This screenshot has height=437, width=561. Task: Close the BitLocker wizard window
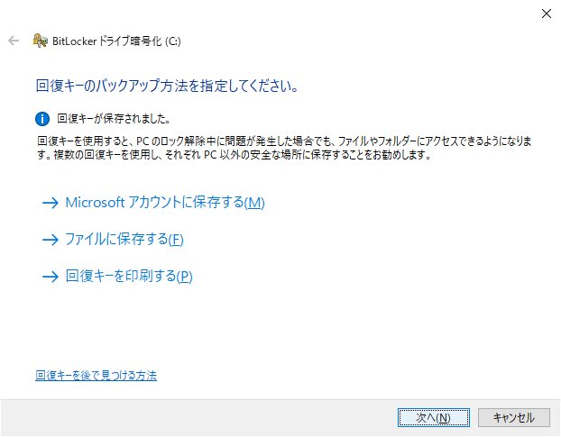(x=546, y=14)
